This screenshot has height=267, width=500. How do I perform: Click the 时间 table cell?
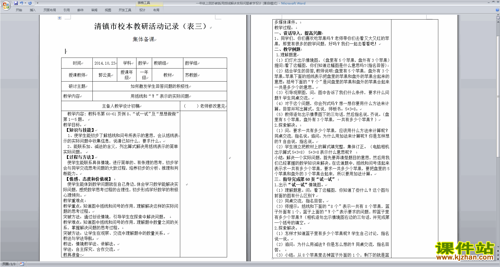tap(77, 63)
